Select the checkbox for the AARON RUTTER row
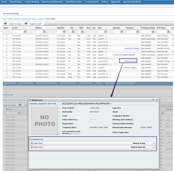This screenshot has width=174, height=171. (7, 61)
